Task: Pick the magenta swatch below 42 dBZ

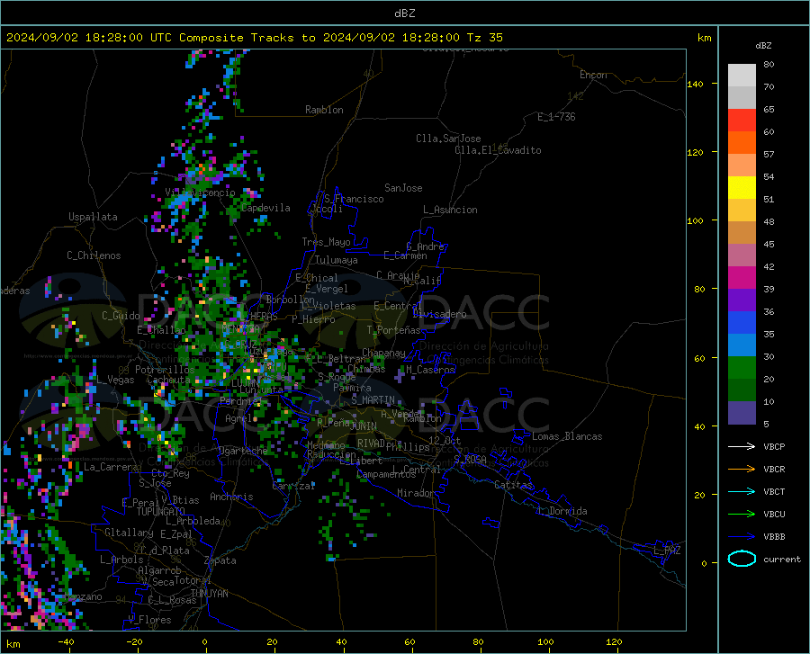Action: tap(742, 278)
